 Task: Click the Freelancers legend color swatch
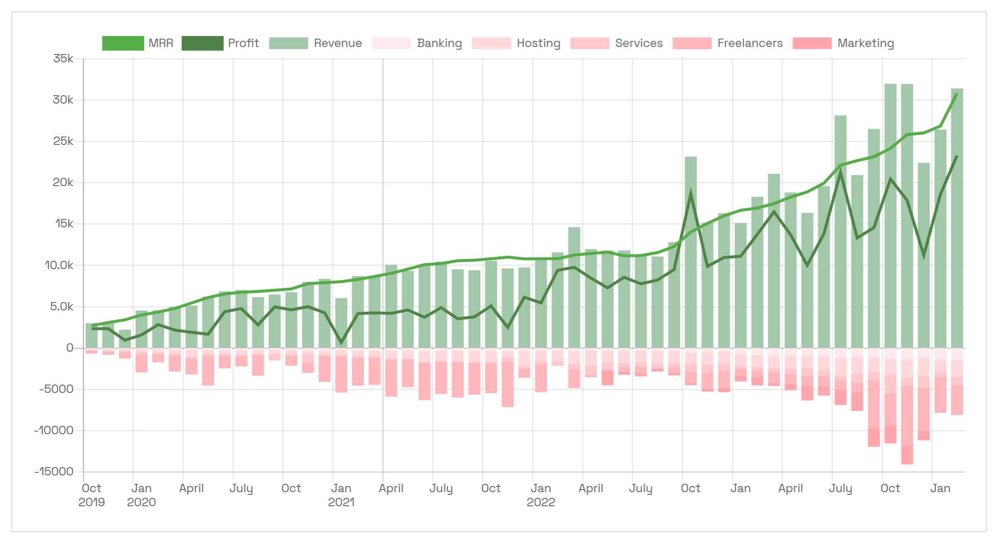click(x=691, y=43)
